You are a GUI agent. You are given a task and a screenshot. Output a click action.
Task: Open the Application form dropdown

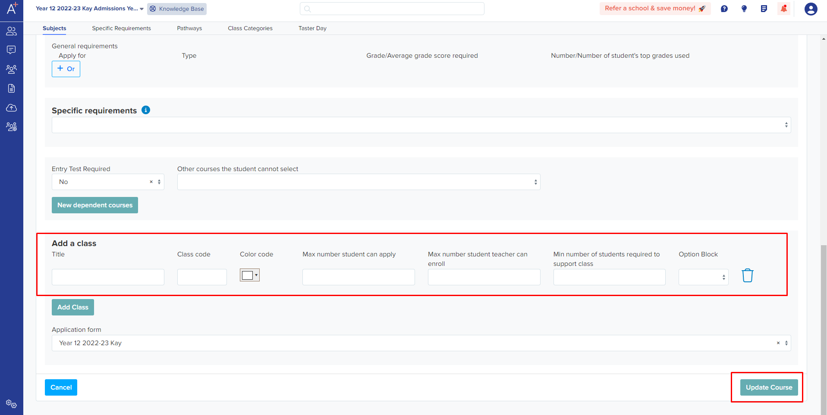[x=421, y=343]
